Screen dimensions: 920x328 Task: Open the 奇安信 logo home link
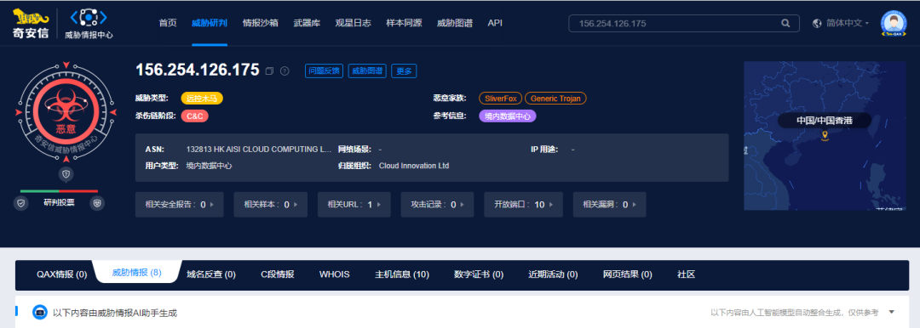coord(31,24)
